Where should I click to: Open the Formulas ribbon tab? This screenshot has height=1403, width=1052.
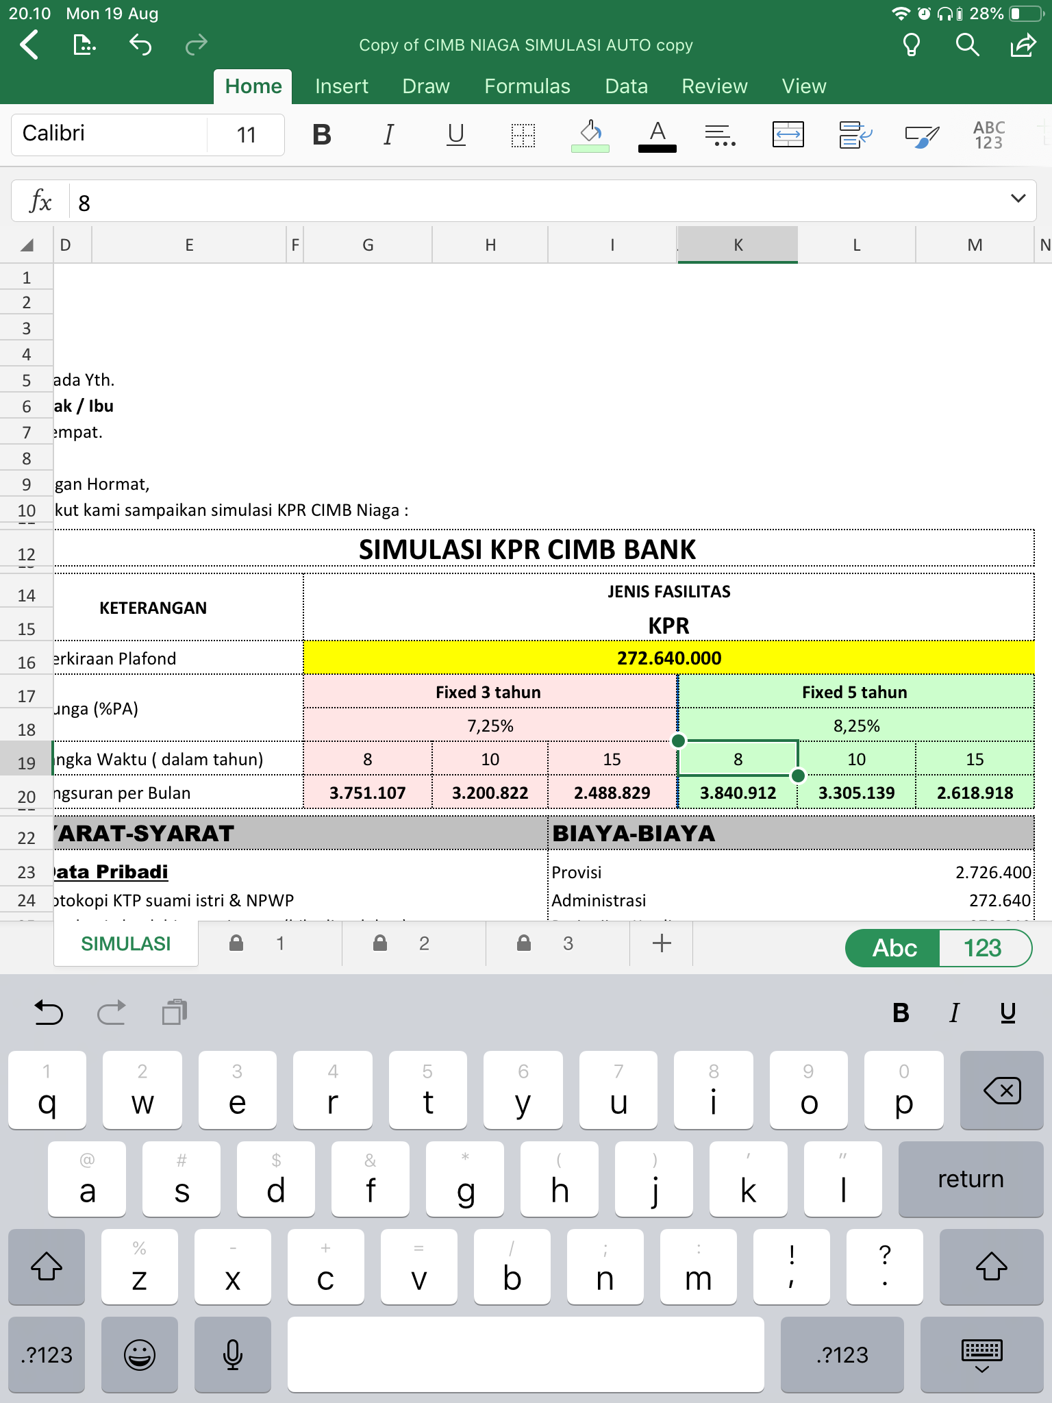point(527,86)
